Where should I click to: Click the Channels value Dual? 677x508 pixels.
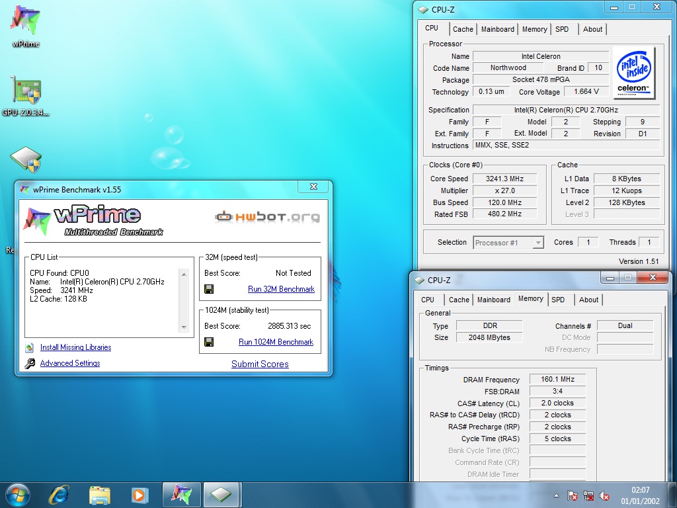(x=625, y=325)
